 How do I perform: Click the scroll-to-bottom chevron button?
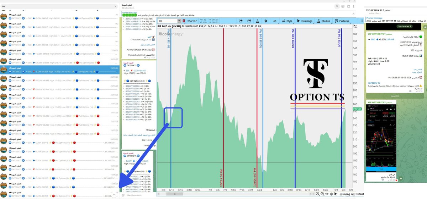pyautogui.click(x=114, y=194)
